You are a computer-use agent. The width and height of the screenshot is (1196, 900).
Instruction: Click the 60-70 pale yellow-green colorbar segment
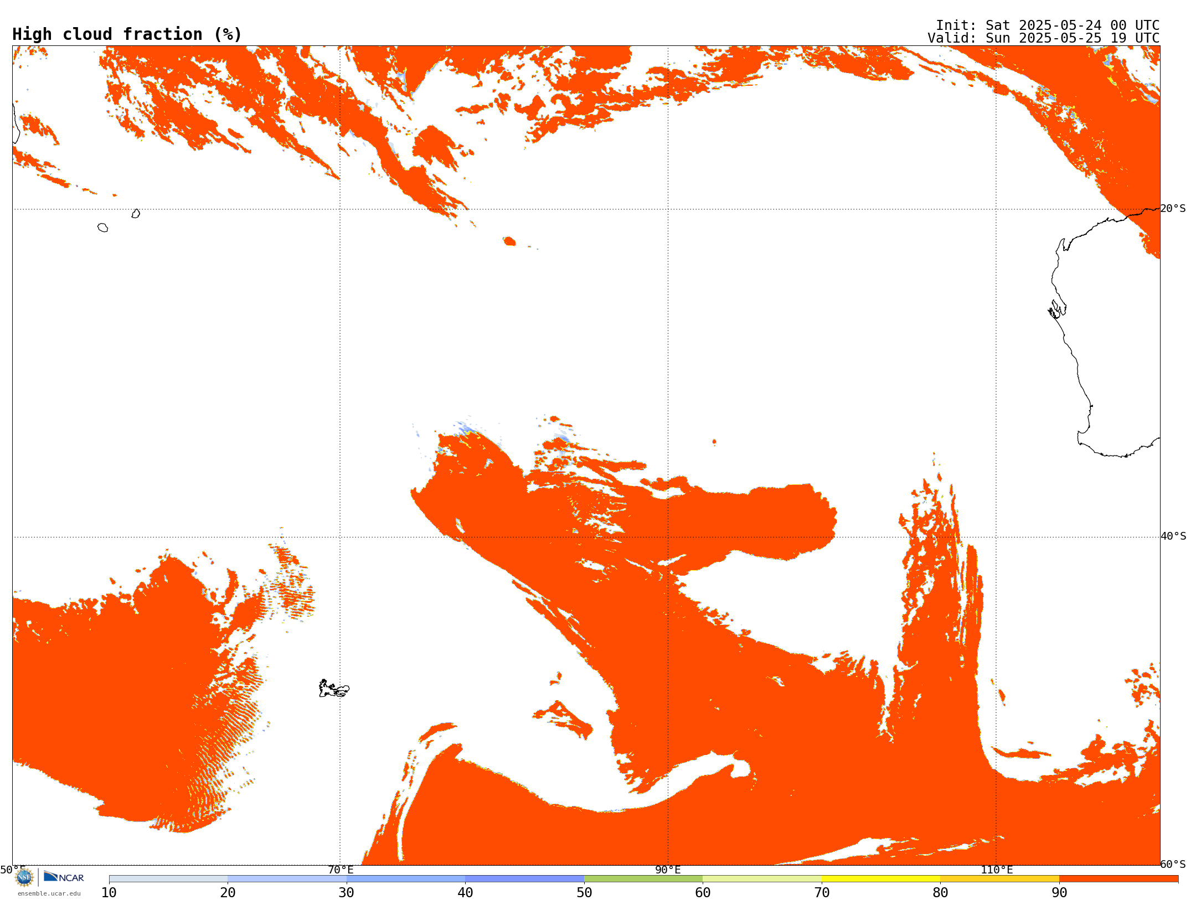click(x=762, y=879)
